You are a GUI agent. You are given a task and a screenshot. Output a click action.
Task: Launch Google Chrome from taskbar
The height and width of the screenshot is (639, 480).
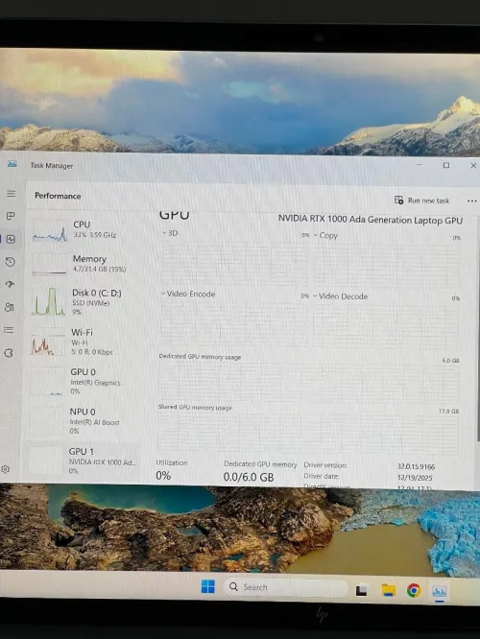click(x=414, y=590)
